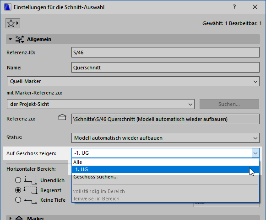Viewport: 266px width, 220px height.
Task: Click the Allgemein section settings icon
Action: pyautogui.click(x=20, y=39)
